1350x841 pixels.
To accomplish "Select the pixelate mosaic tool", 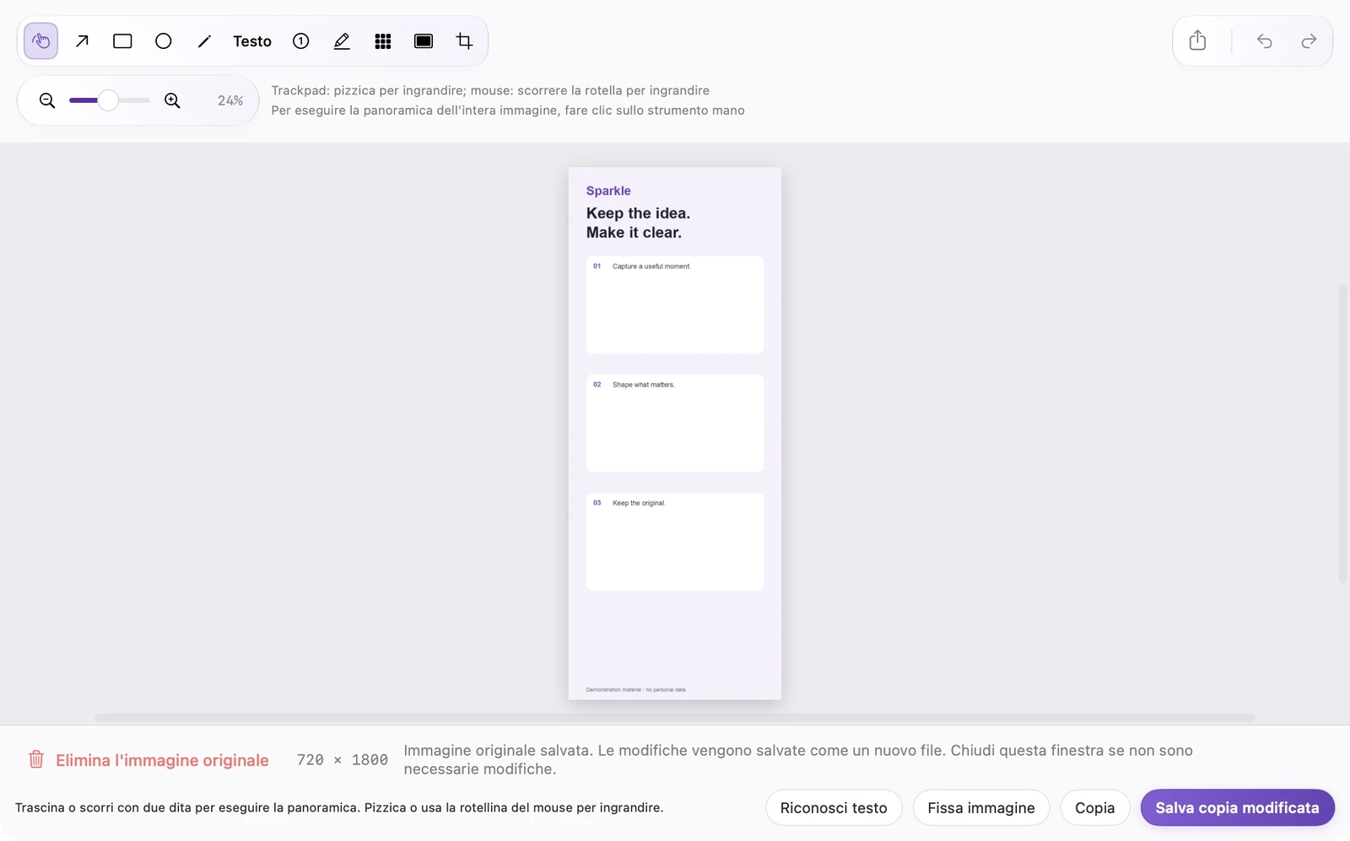I will [x=383, y=41].
